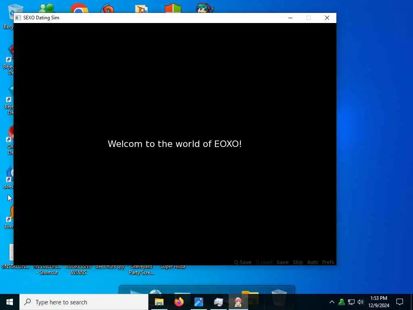Viewport: 413px width, 310px height.
Task: Click Q.Save in the game quick menu
Action: pos(242,262)
